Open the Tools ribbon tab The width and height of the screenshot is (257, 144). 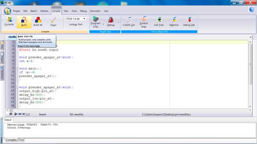pos(74,11)
